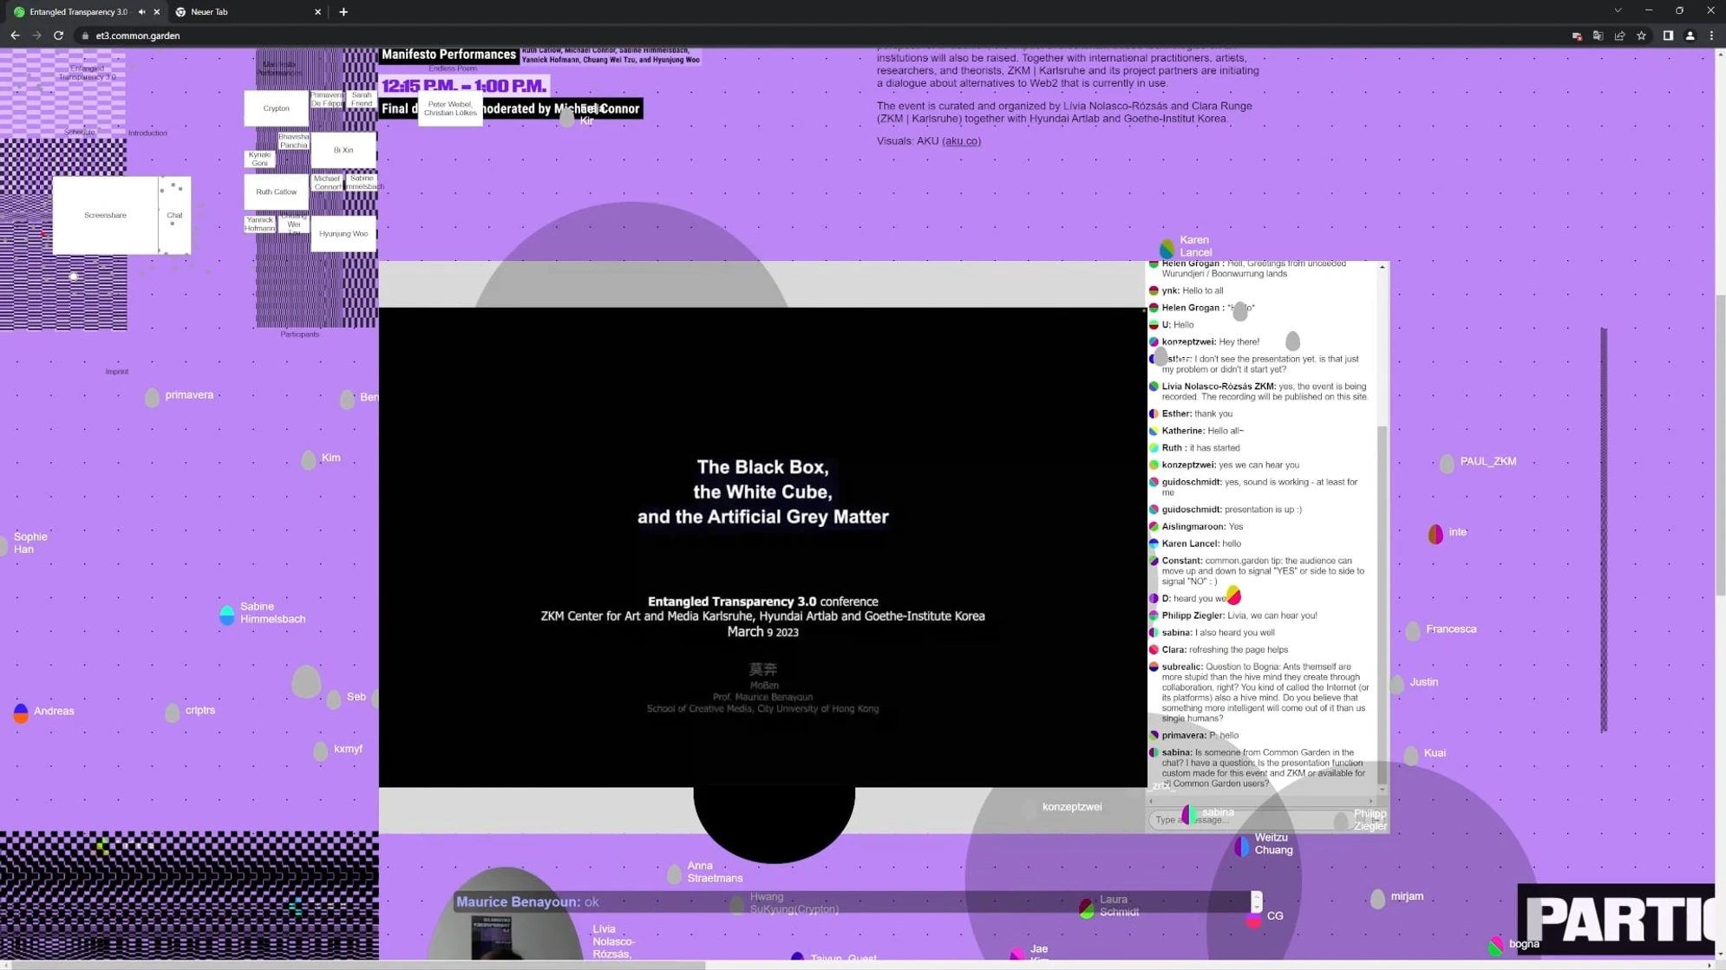Image resolution: width=1726 pixels, height=970 pixels.
Task: Open the Google Translate icon
Action: click(1598, 36)
